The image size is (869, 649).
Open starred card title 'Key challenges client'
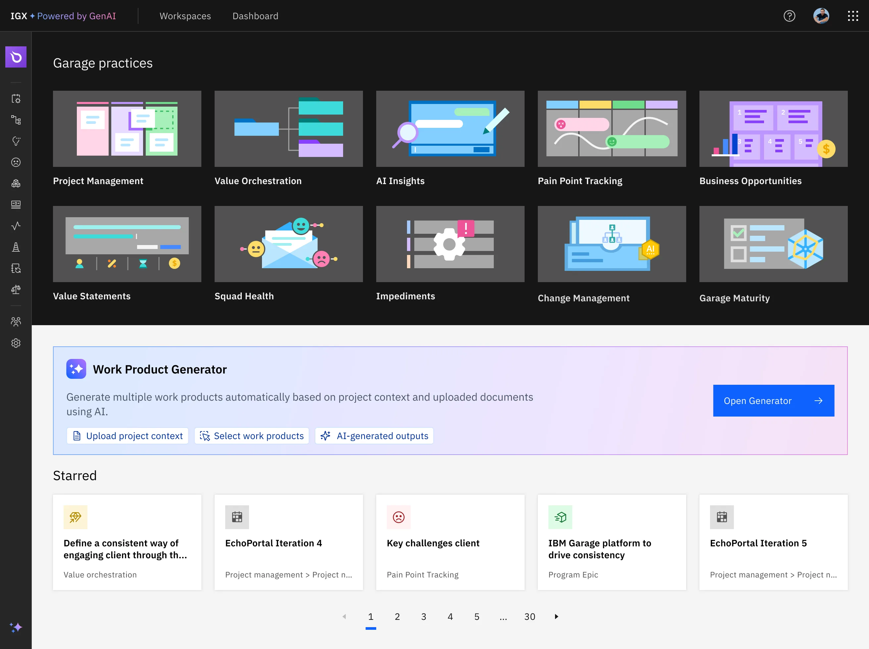click(433, 543)
